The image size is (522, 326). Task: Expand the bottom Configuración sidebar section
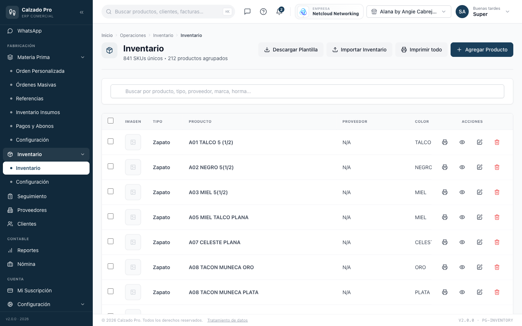tap(46, 304)
